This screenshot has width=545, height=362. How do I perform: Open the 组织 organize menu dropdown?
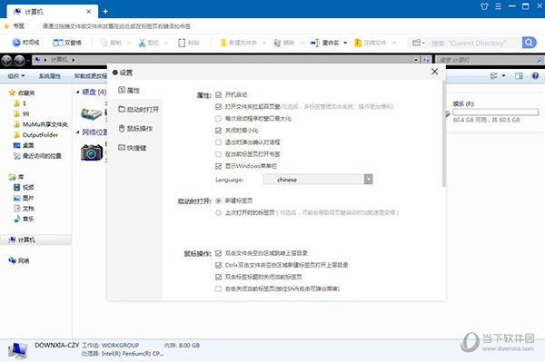pyautogui.click(x=16, y=75)
